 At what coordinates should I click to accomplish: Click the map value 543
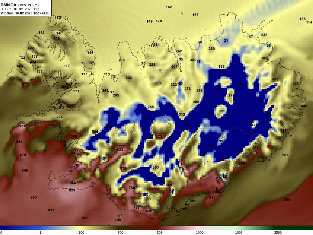(70, 106)
